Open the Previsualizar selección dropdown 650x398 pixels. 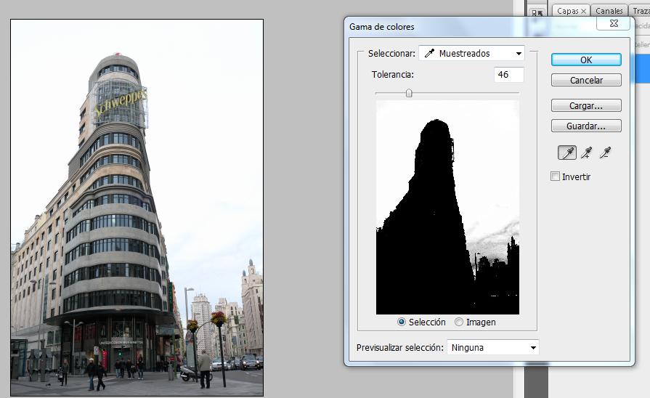(493, 347)
